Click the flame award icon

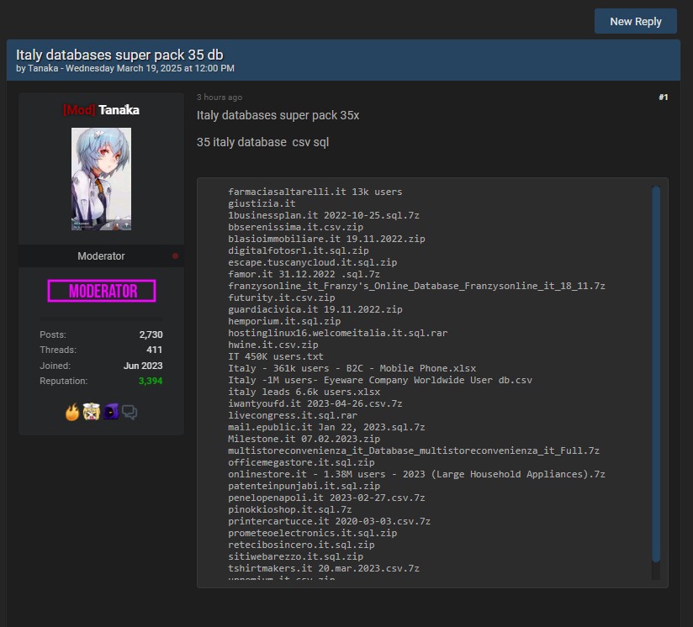tap(73, 412)
